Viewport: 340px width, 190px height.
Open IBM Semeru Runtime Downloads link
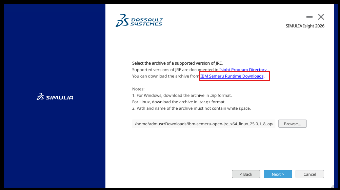[232, 76]
